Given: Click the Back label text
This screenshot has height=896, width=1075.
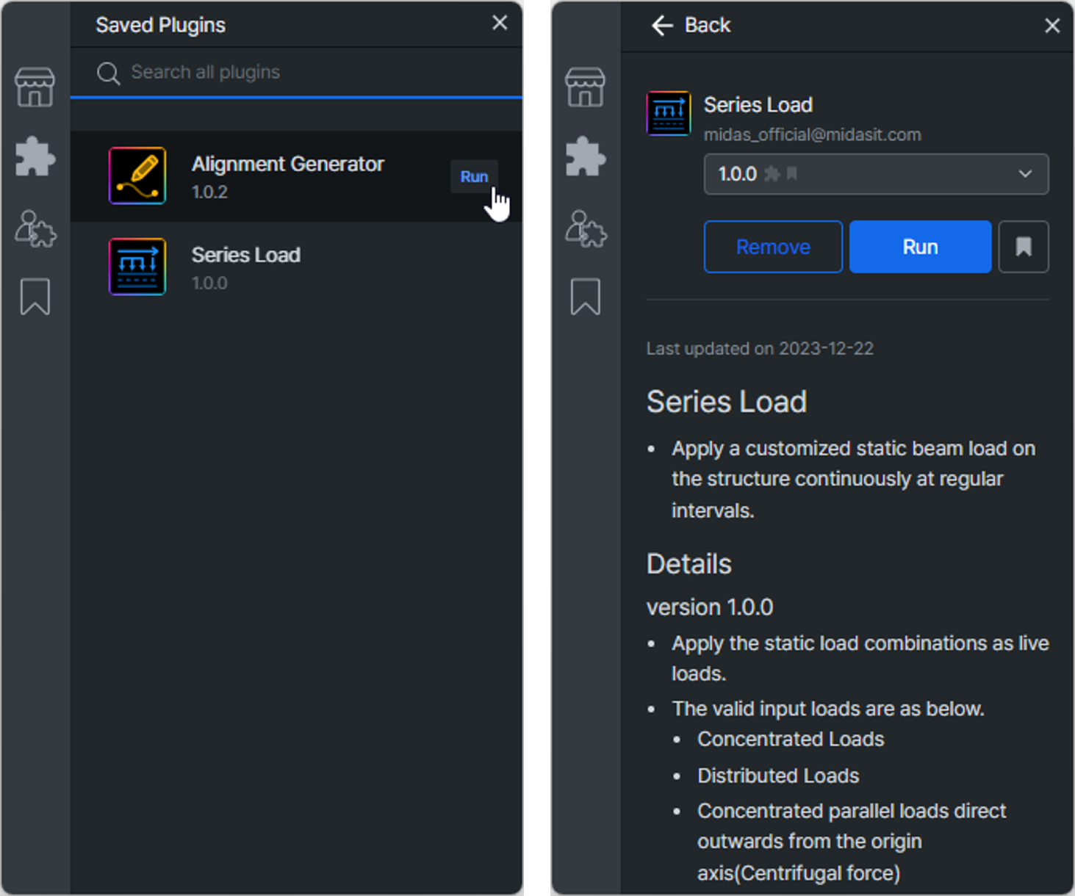Looking at the screenshot, I should (708, 25).
